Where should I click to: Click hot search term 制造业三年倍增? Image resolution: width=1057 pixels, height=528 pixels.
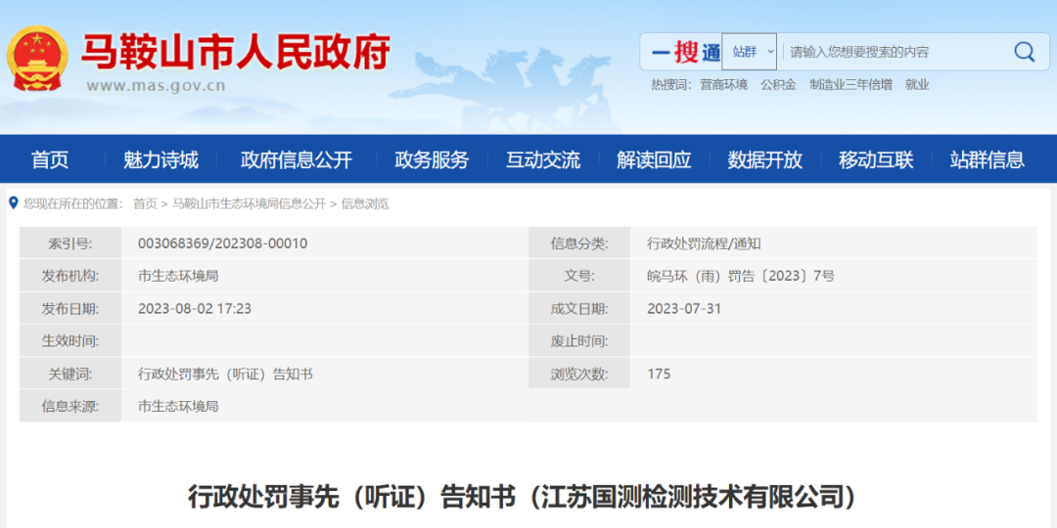tap(850, 85)
